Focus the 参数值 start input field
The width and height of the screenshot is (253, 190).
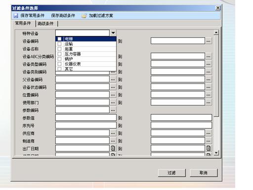tap(86, 118)
